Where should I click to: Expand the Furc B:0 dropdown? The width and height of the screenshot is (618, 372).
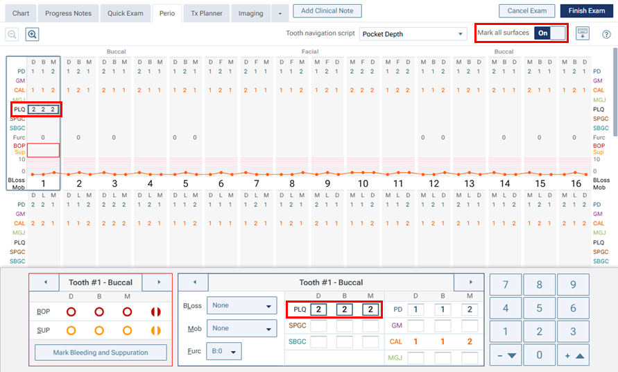tap(224, 351)
